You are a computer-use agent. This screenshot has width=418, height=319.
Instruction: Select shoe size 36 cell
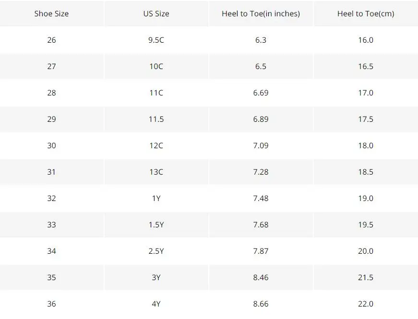[51, 304]
